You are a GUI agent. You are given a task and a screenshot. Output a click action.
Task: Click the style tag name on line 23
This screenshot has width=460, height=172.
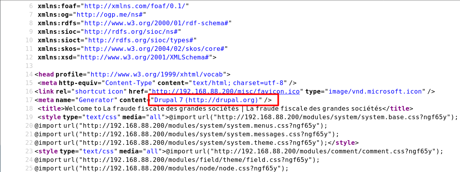pos(48,151)
